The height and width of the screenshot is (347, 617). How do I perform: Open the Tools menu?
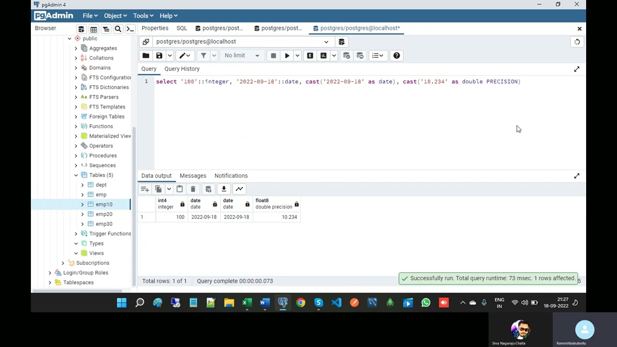(x=143, y=16)
